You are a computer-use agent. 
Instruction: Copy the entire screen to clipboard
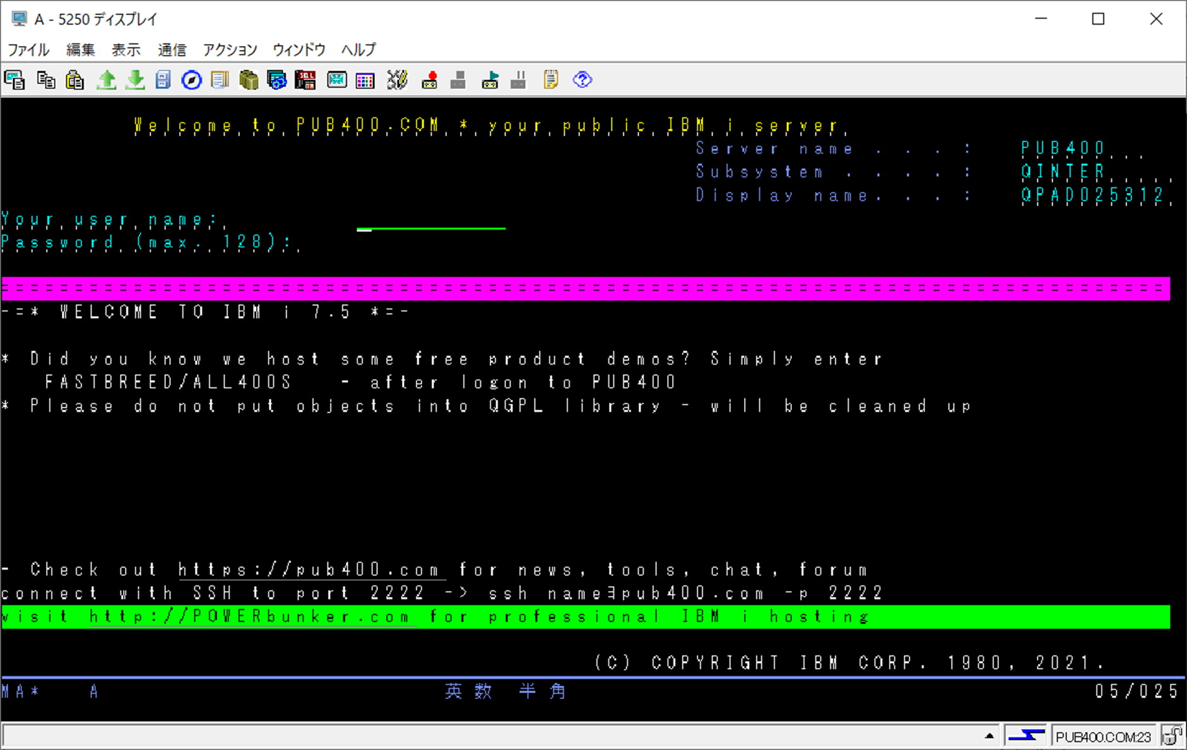pyautogui.click(x=14, y=80)
